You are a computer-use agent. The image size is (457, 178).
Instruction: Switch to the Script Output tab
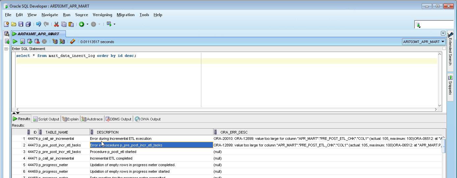point(46,119)
